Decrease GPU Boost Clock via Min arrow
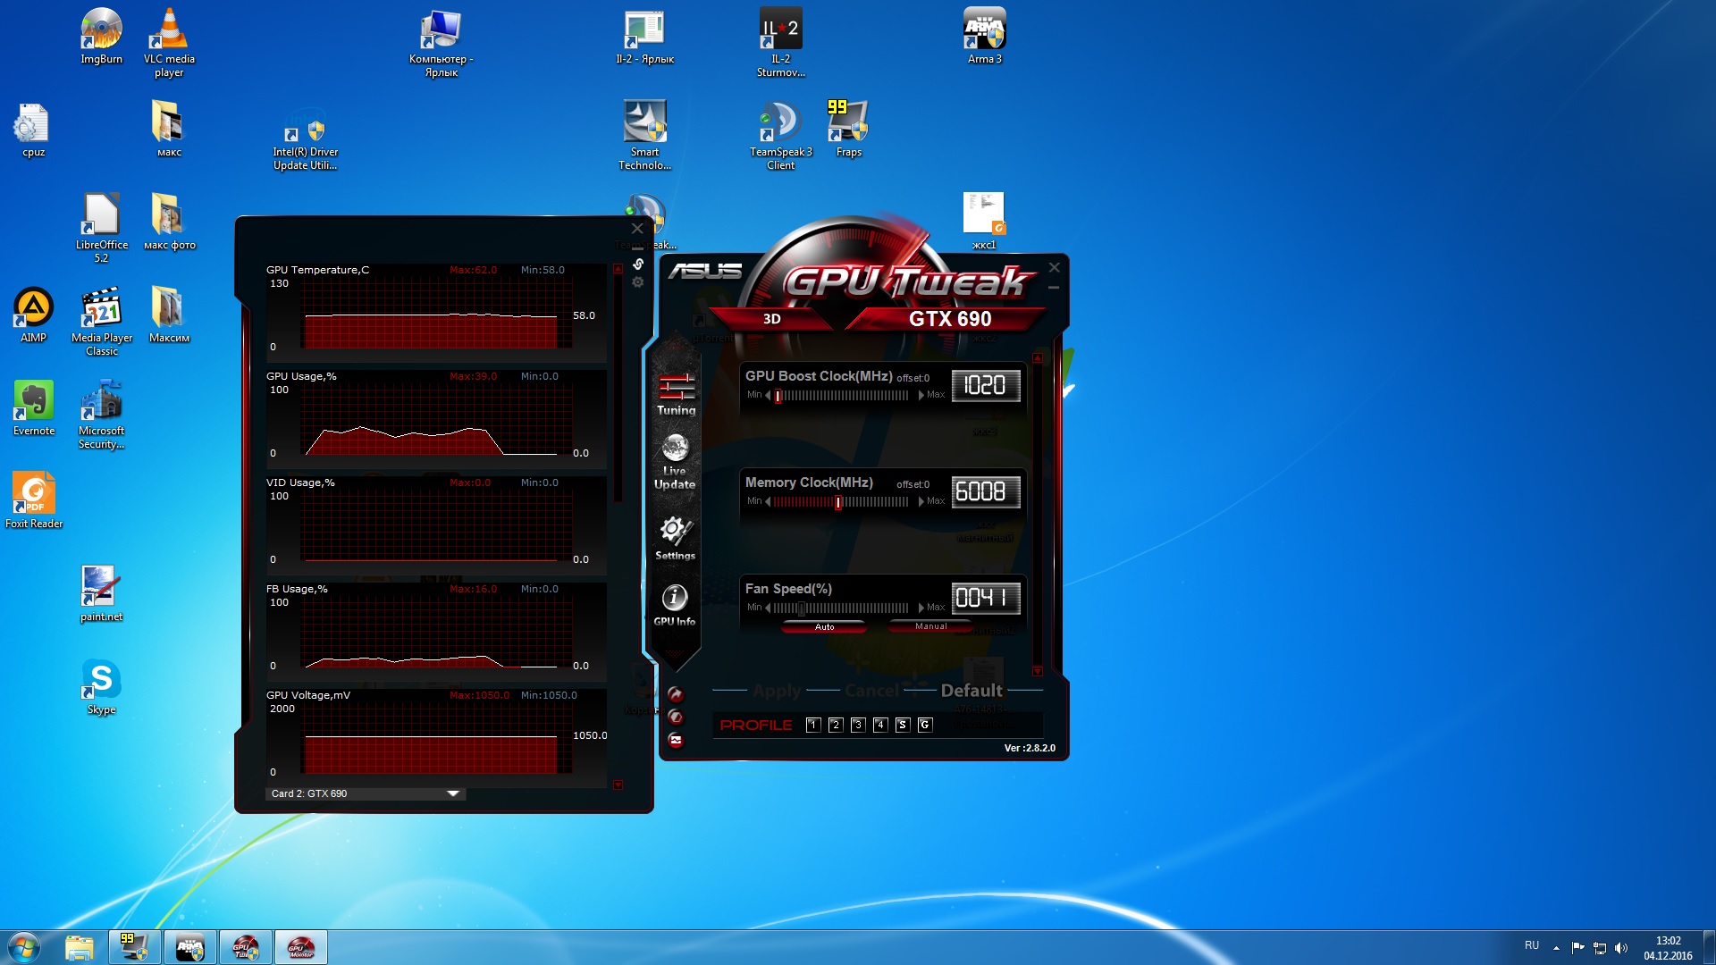1716x965 pixels. tap(768, 395)
